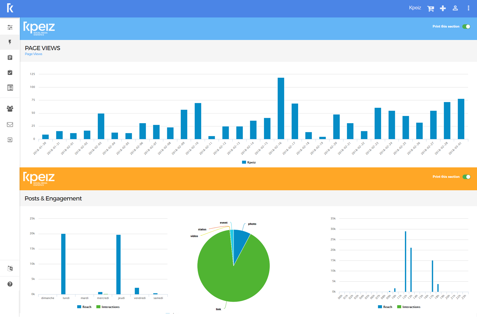Click the Kpeiz logo in blue banner
Screen dimensions: 477x318
point(39,29)
